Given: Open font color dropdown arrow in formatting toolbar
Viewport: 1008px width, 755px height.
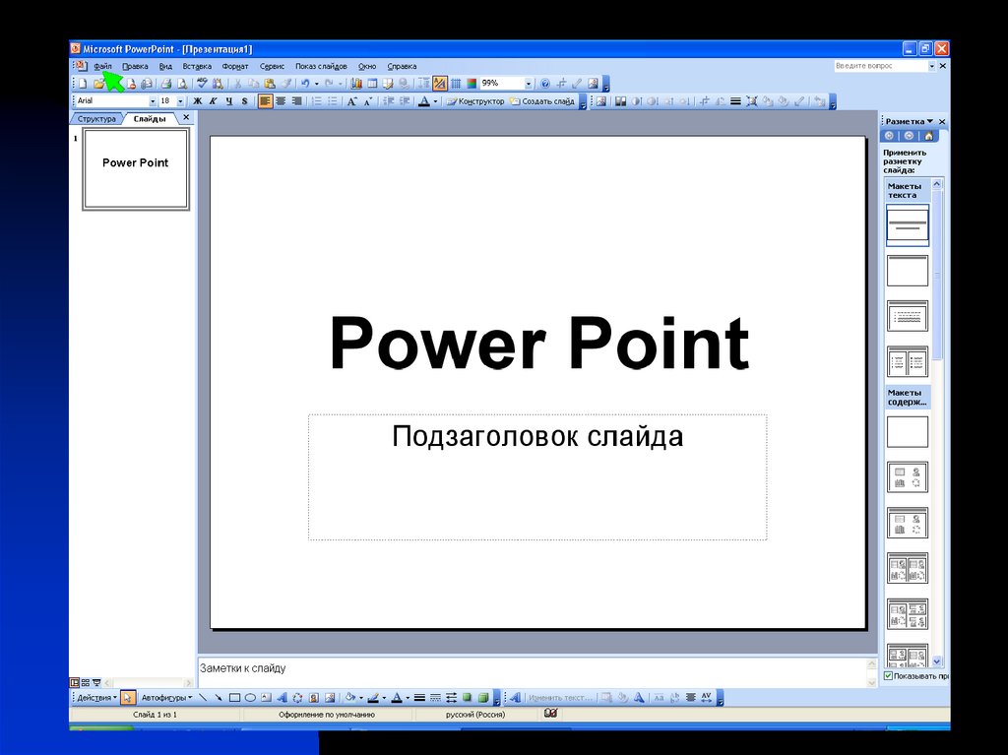Looking at the screenshot, I should pyautogui.click(x=435, y=101).
